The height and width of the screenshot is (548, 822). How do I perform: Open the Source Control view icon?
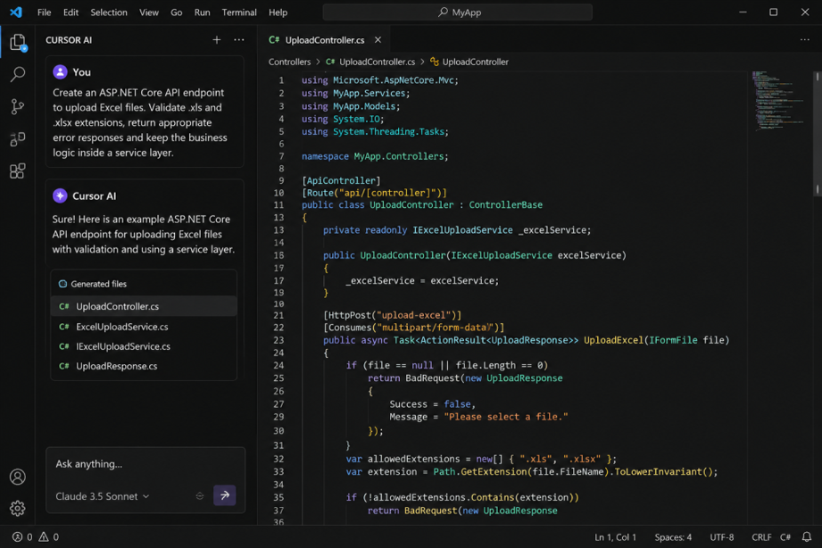click(x=18, y=106)
